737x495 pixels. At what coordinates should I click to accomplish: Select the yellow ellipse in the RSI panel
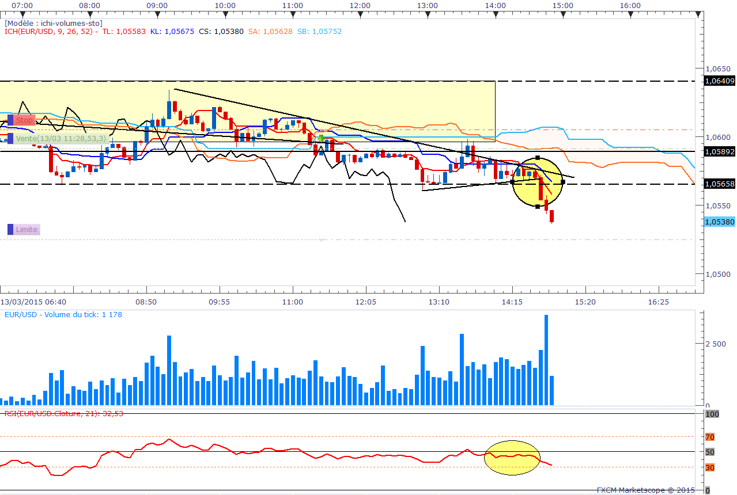tap(512, 458)
